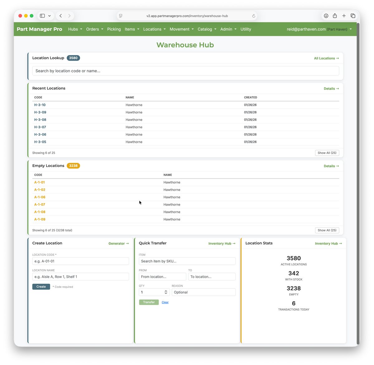Open a new tab with the plus icon
The image size is (374, 365).
click(344, 16)
